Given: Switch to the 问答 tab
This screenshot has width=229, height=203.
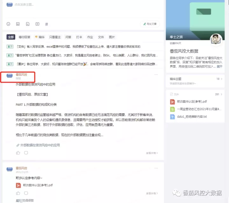Looking at the screenshot, I should pos(68,37).
